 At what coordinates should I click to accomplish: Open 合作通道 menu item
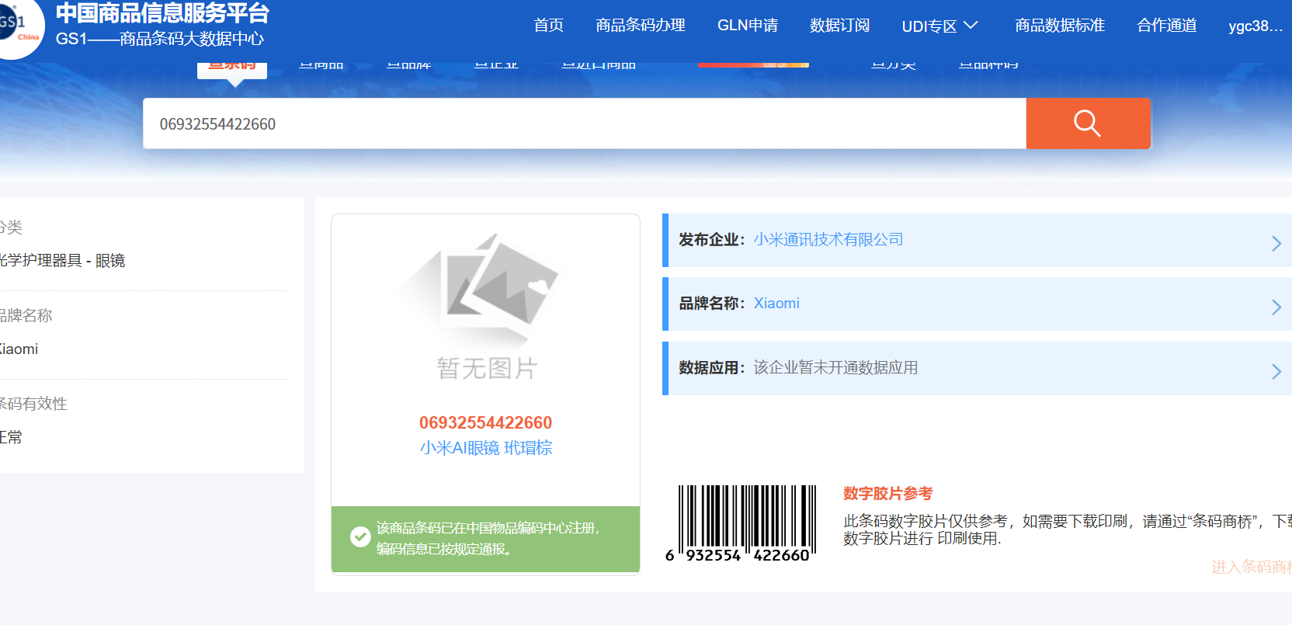[1167, 25]
